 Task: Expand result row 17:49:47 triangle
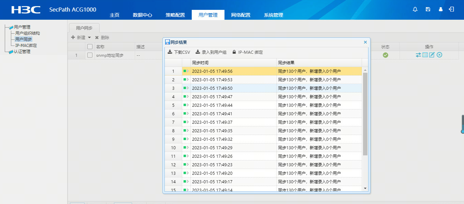pyautogui.click(x=188, y=97)
